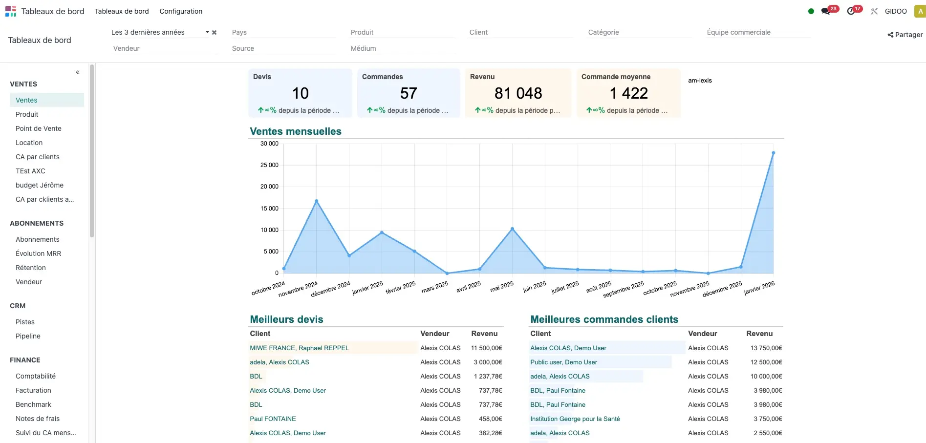
Task: Collapse the sidebar with the chevron
Action: (77, 72)
